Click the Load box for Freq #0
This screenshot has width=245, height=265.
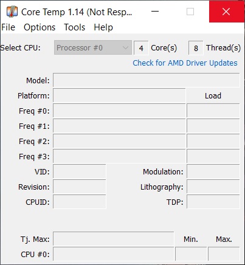213,111
